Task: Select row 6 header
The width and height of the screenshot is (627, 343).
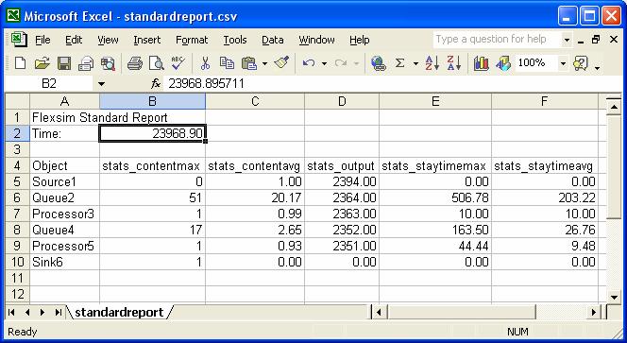Action: 17,197
